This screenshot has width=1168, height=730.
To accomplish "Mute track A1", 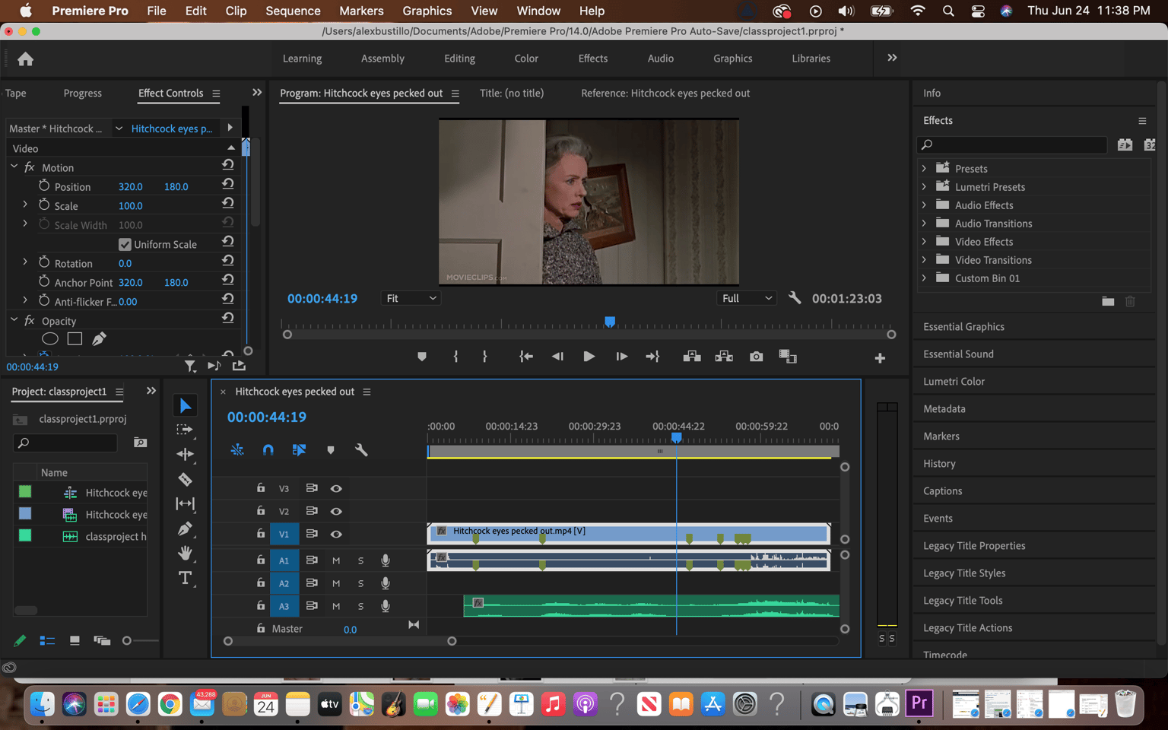I will 336,560.
